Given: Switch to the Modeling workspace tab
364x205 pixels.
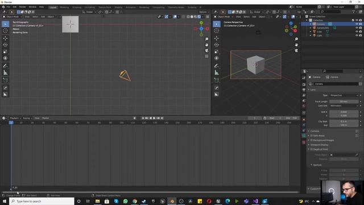Looking at the screenshot, I should pos(64,7).
